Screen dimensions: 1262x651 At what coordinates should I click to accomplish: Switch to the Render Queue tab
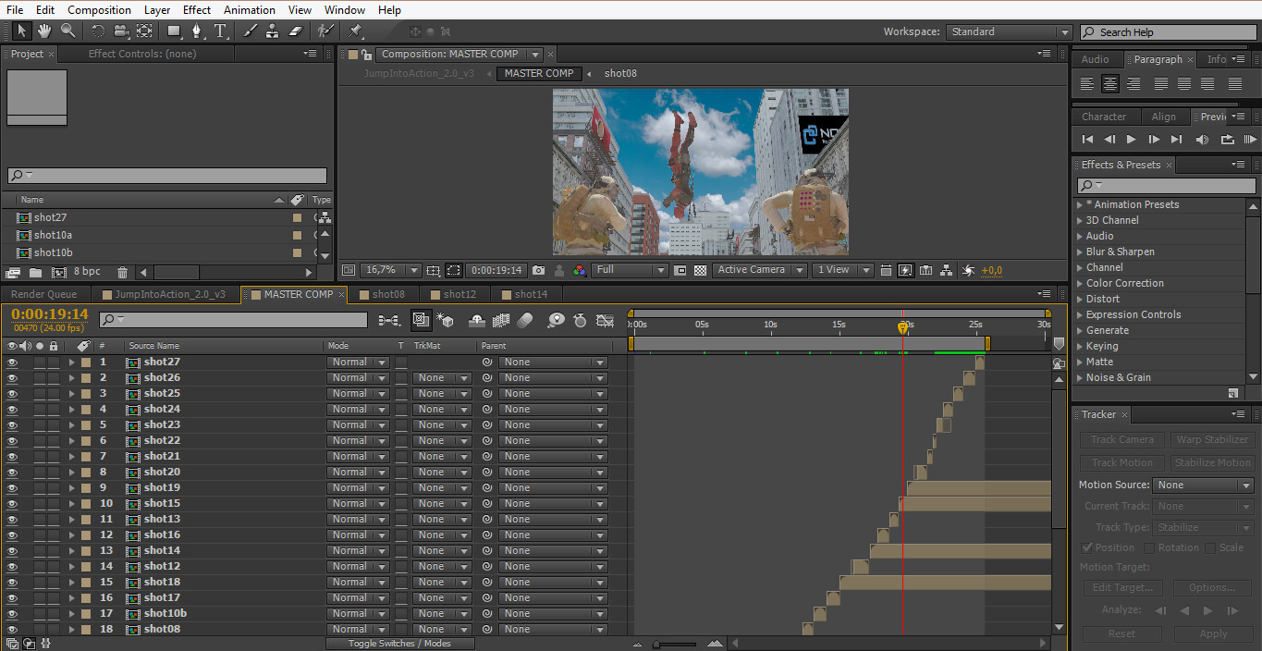click(44, 294)
